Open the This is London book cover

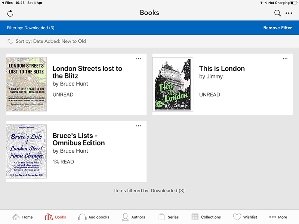coord(173,84)
